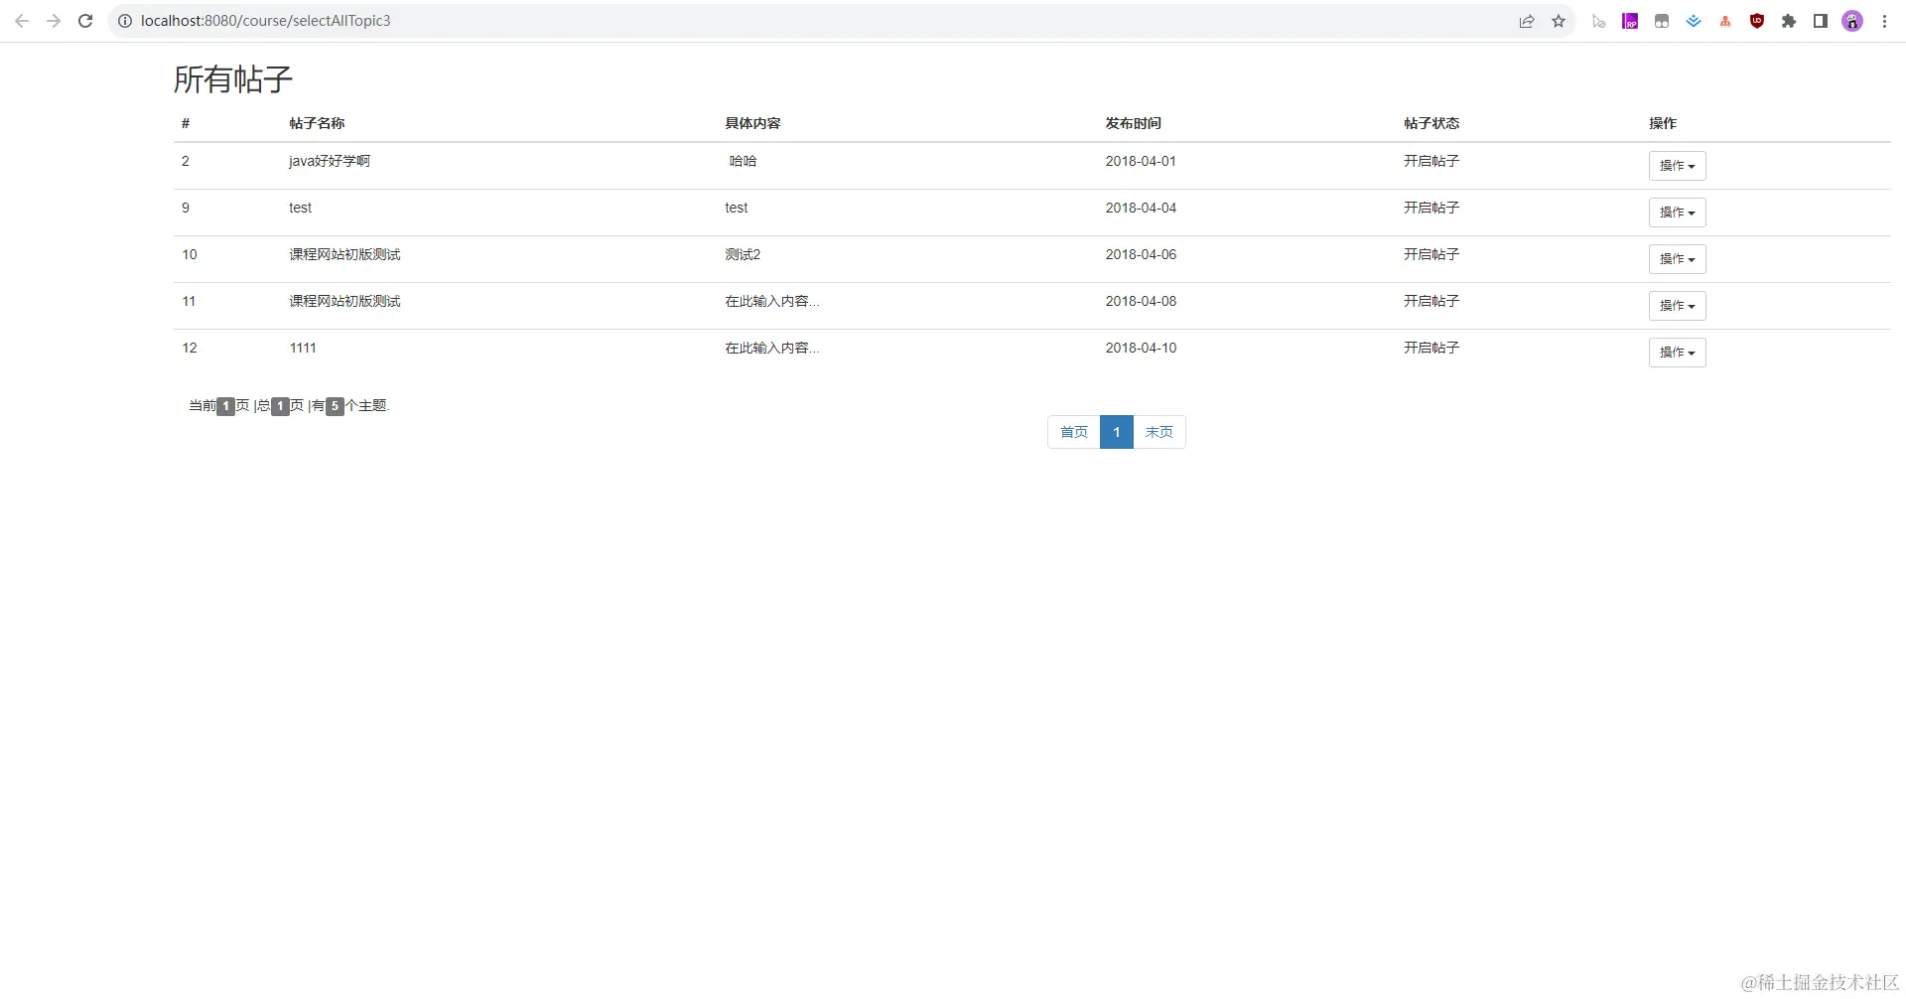Click 开启帖子 status in the 1111 row

tap(1431, 348)
